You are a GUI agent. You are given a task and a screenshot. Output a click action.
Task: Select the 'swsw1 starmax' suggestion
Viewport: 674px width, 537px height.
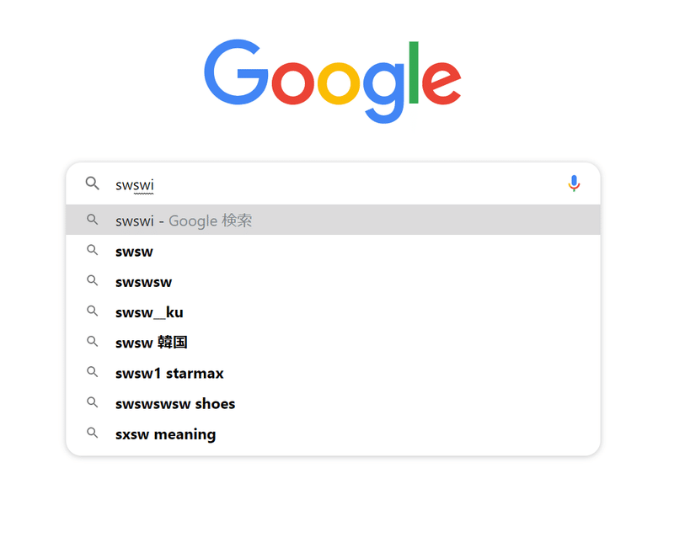pos(333,373)
